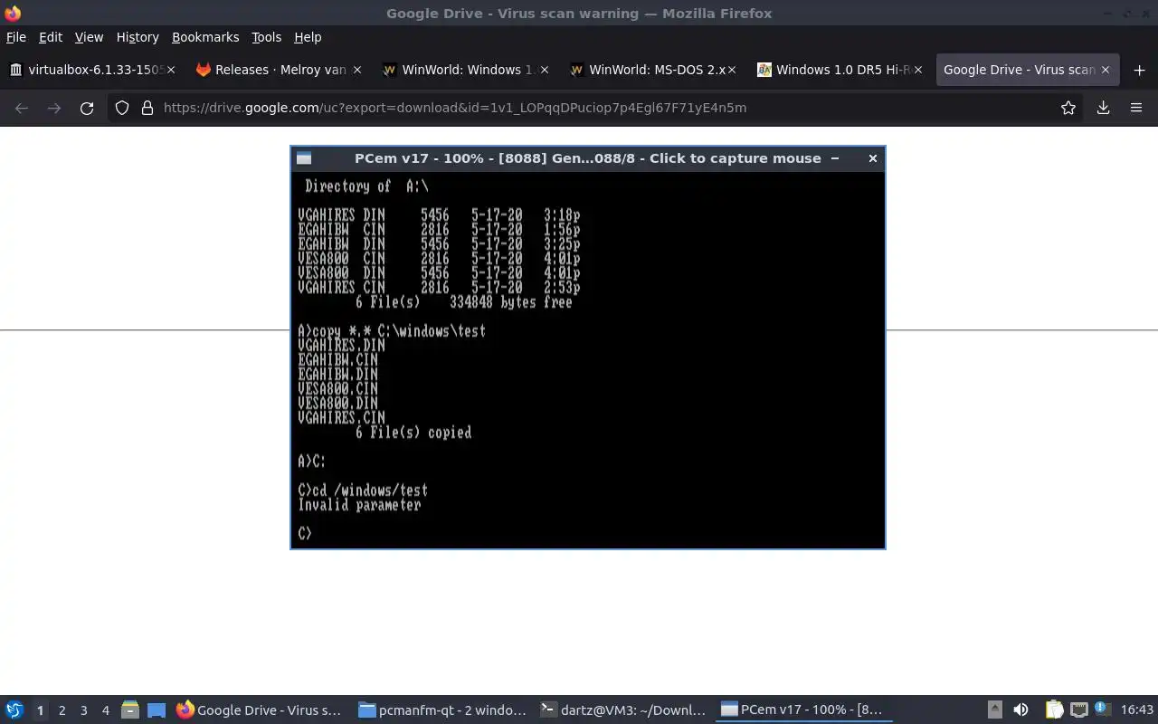Switch to virtual desktop 3
Viewport: 1158px width, 724px height.
click(x=84, y=710)
